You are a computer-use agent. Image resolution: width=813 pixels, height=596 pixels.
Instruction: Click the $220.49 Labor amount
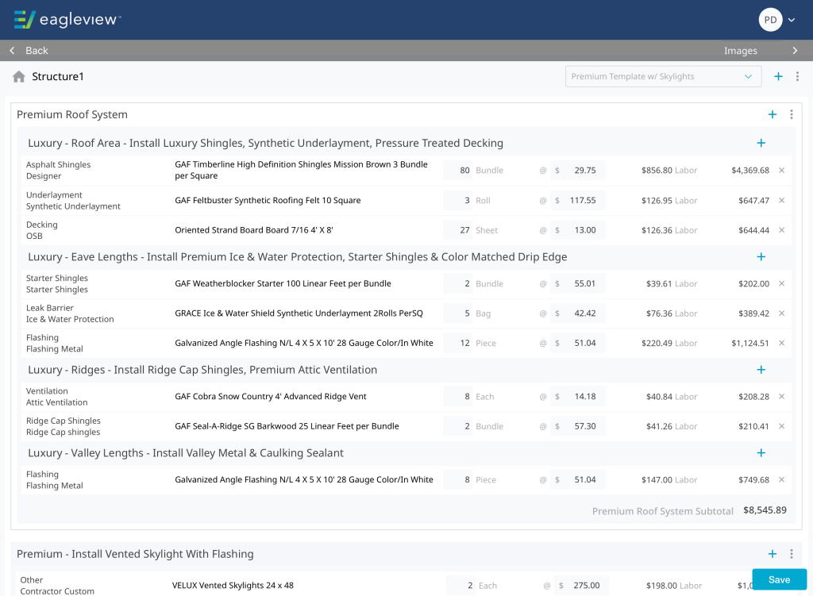(x=657, y=343)
